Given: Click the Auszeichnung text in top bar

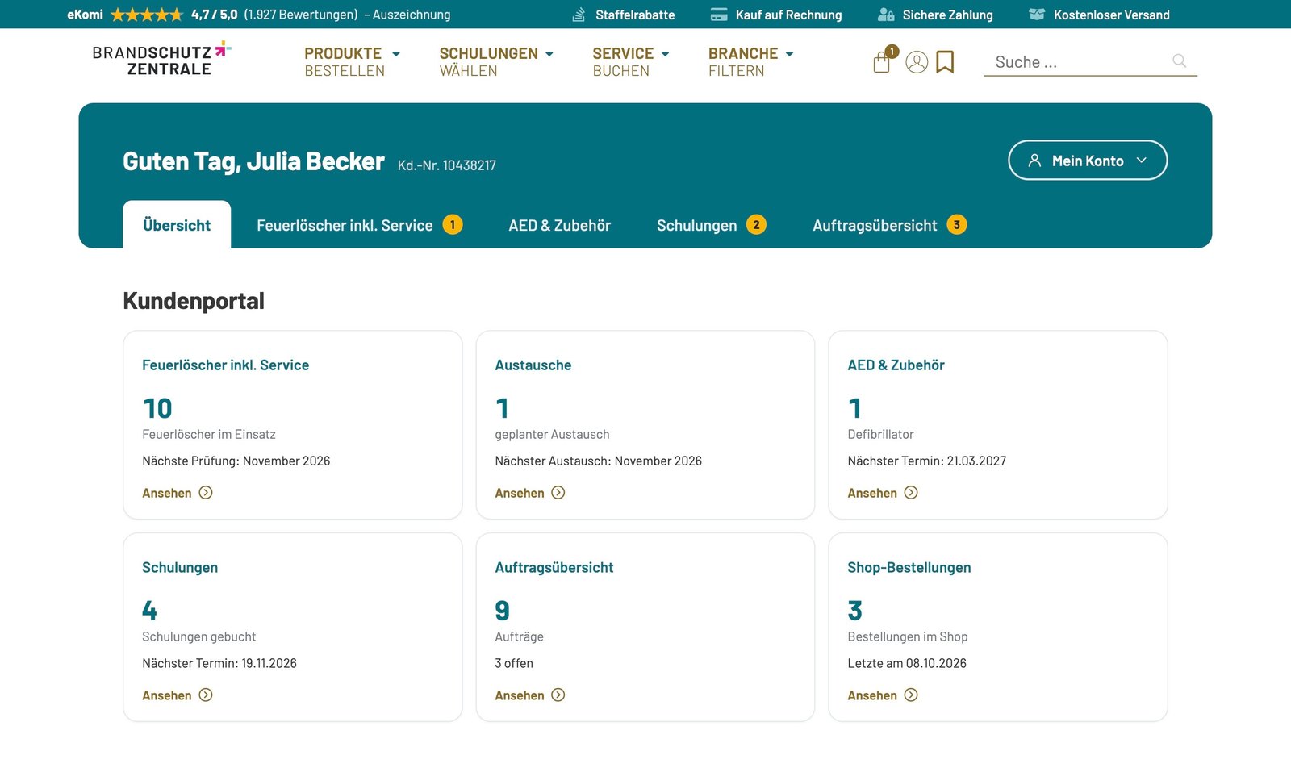Looking at the screenshot, I should coord(412,15).
